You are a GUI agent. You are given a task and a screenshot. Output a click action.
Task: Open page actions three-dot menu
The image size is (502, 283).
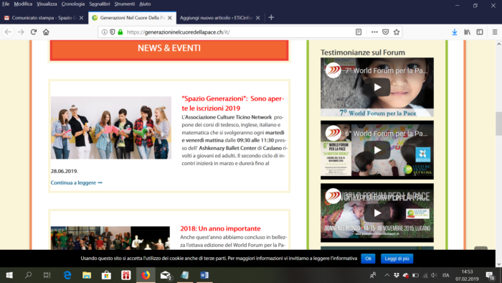coord(374,32)
